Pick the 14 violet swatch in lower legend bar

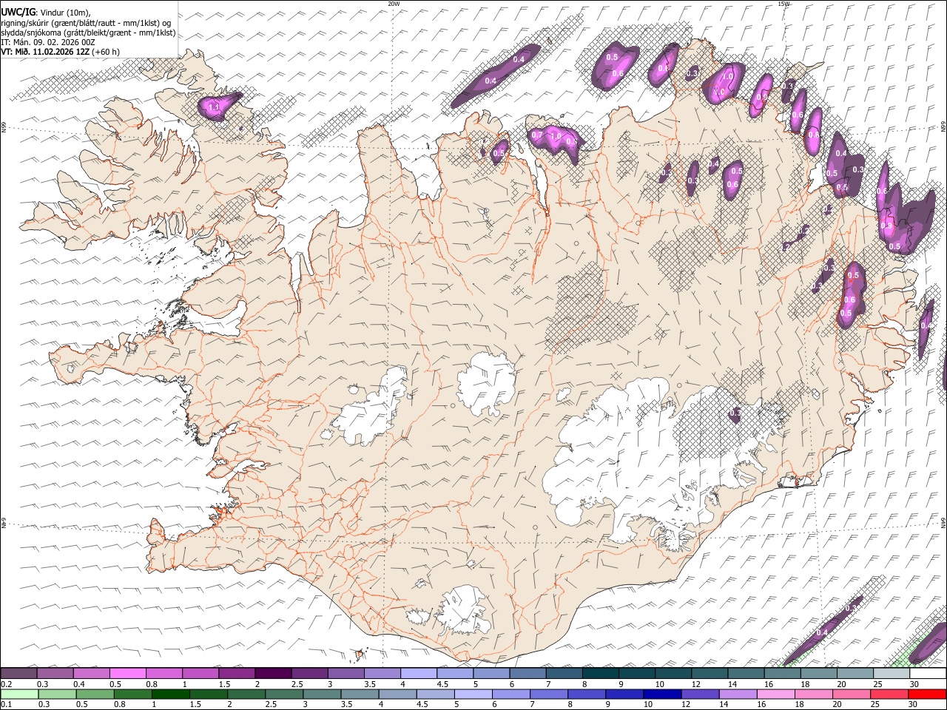[x=738, y=694]
